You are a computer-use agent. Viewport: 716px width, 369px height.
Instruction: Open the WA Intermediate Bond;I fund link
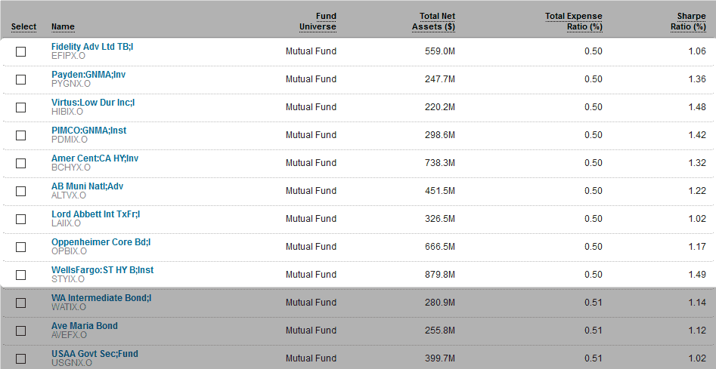pos(101,298)
